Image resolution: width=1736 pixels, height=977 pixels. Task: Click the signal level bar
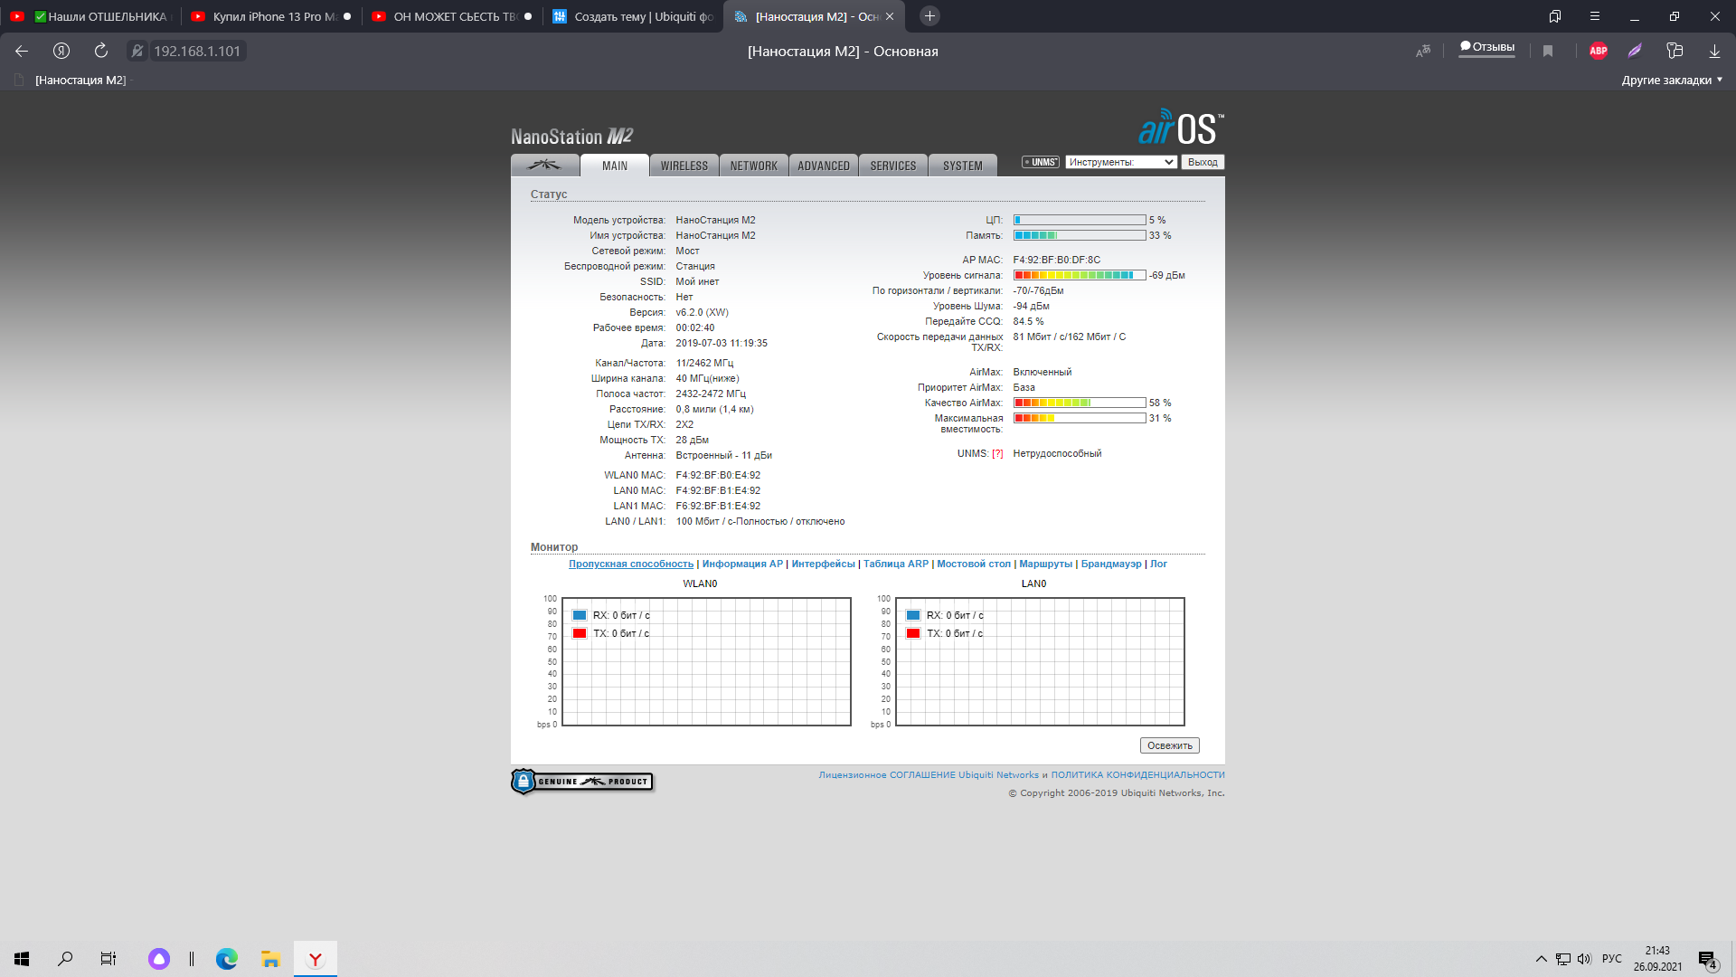point(1080,275)
